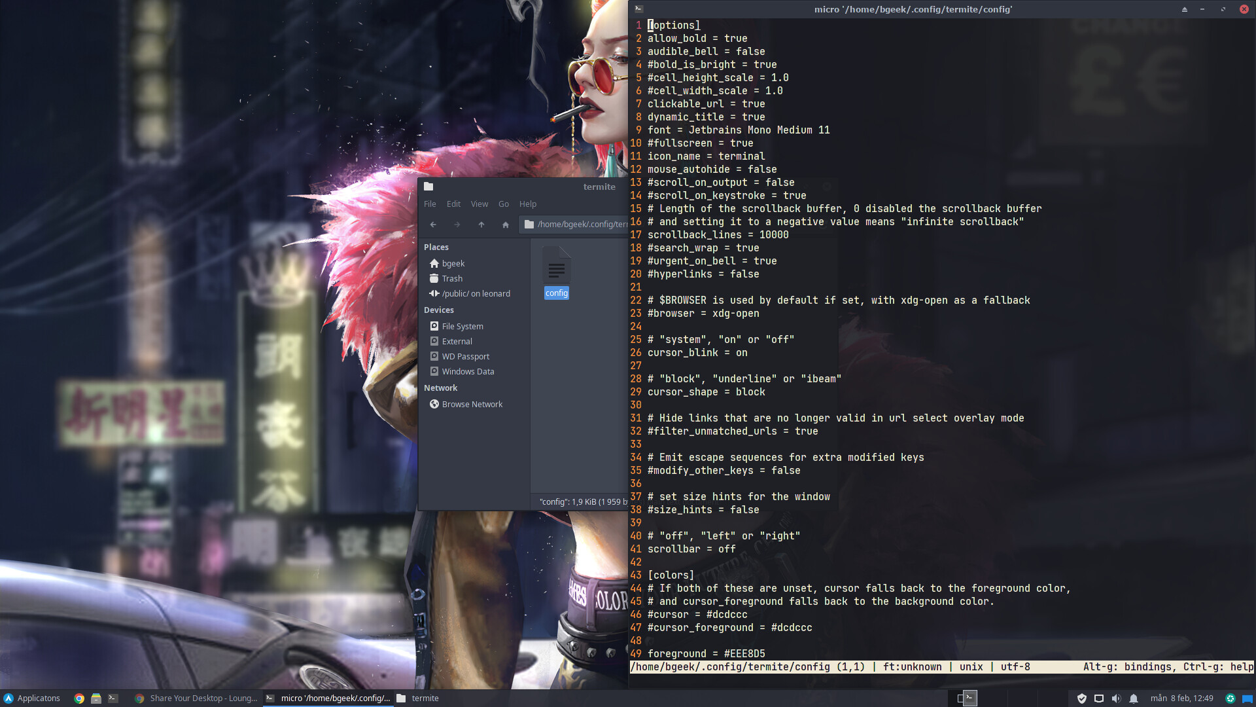
Task: Click the file manager path bar
Action: 574,224
